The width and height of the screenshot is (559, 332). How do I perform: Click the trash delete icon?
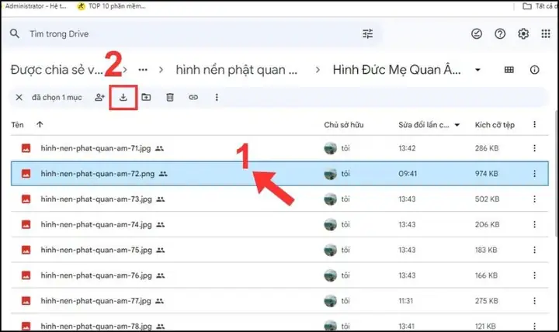tap(170, 97)
